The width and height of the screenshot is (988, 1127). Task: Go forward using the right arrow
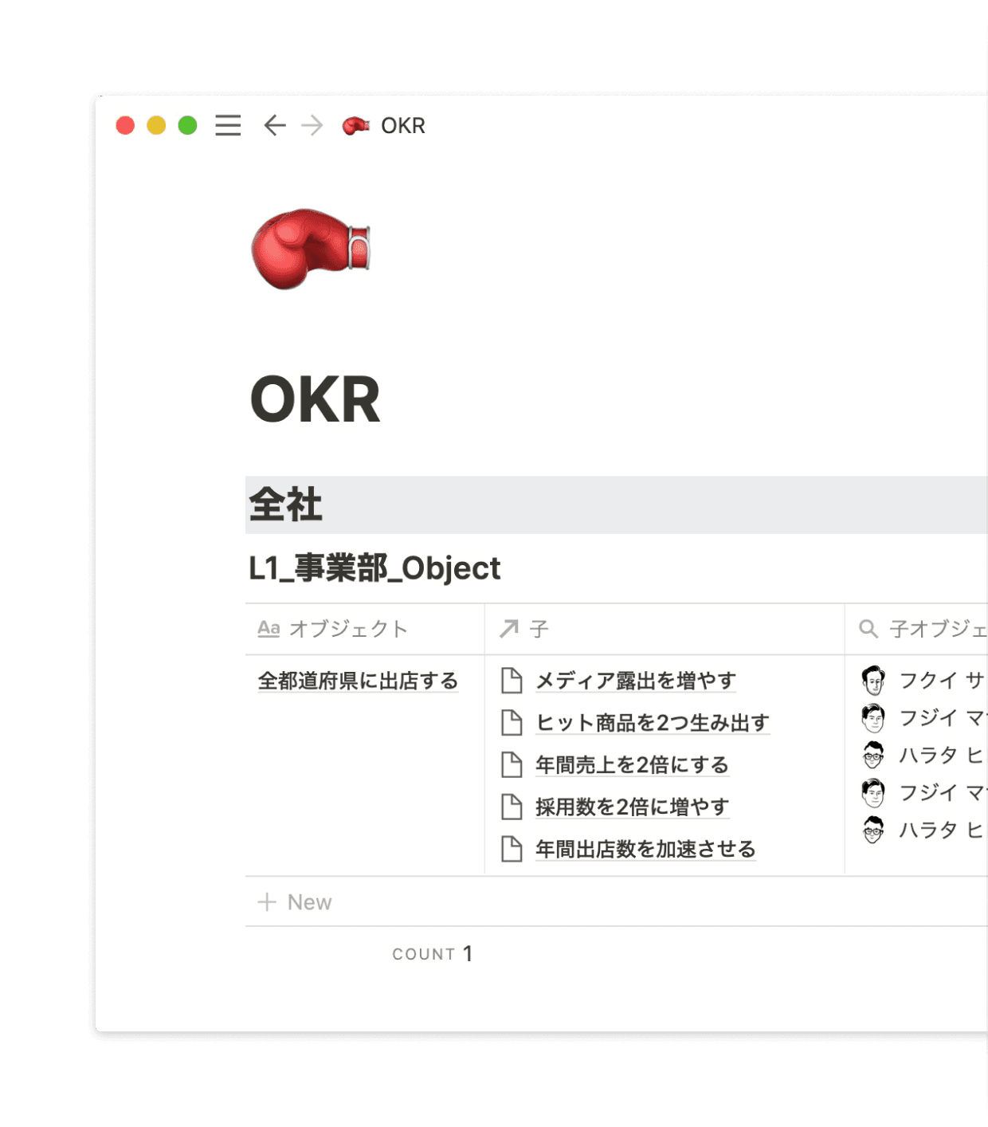312,126
